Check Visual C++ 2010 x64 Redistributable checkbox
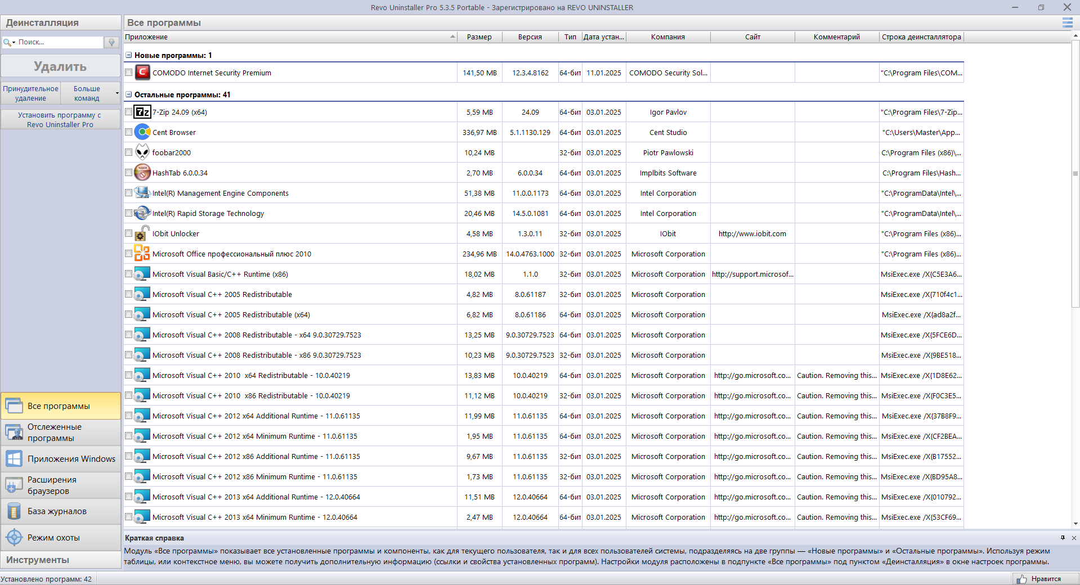 128,375
